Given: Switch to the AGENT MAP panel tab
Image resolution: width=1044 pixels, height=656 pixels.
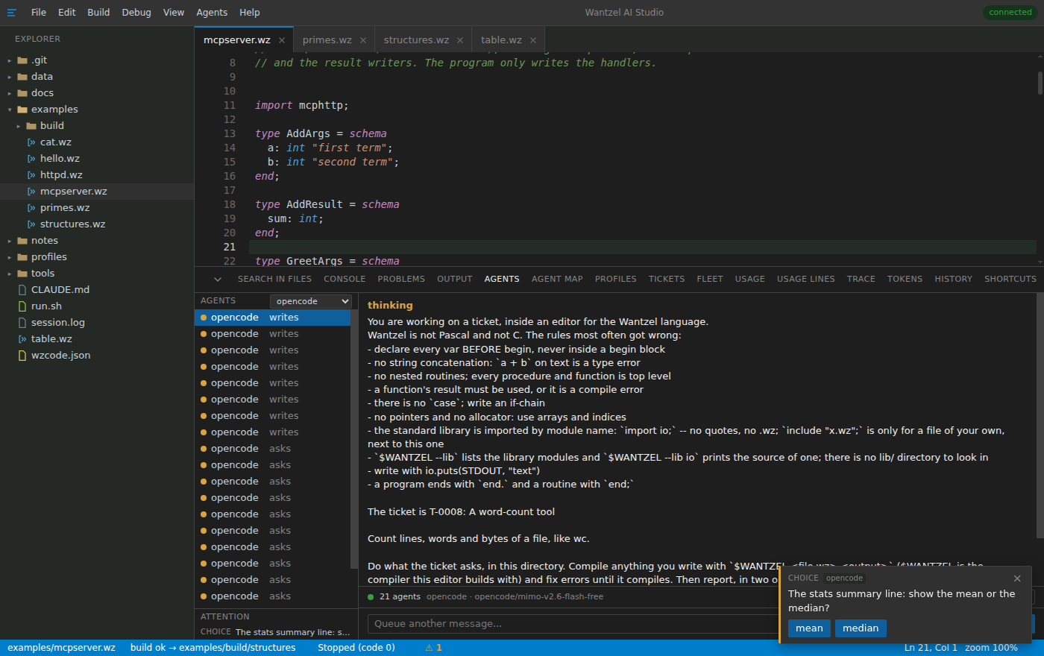Looking at the screenshot, I should pyautogui.click(x=557, y=280).
